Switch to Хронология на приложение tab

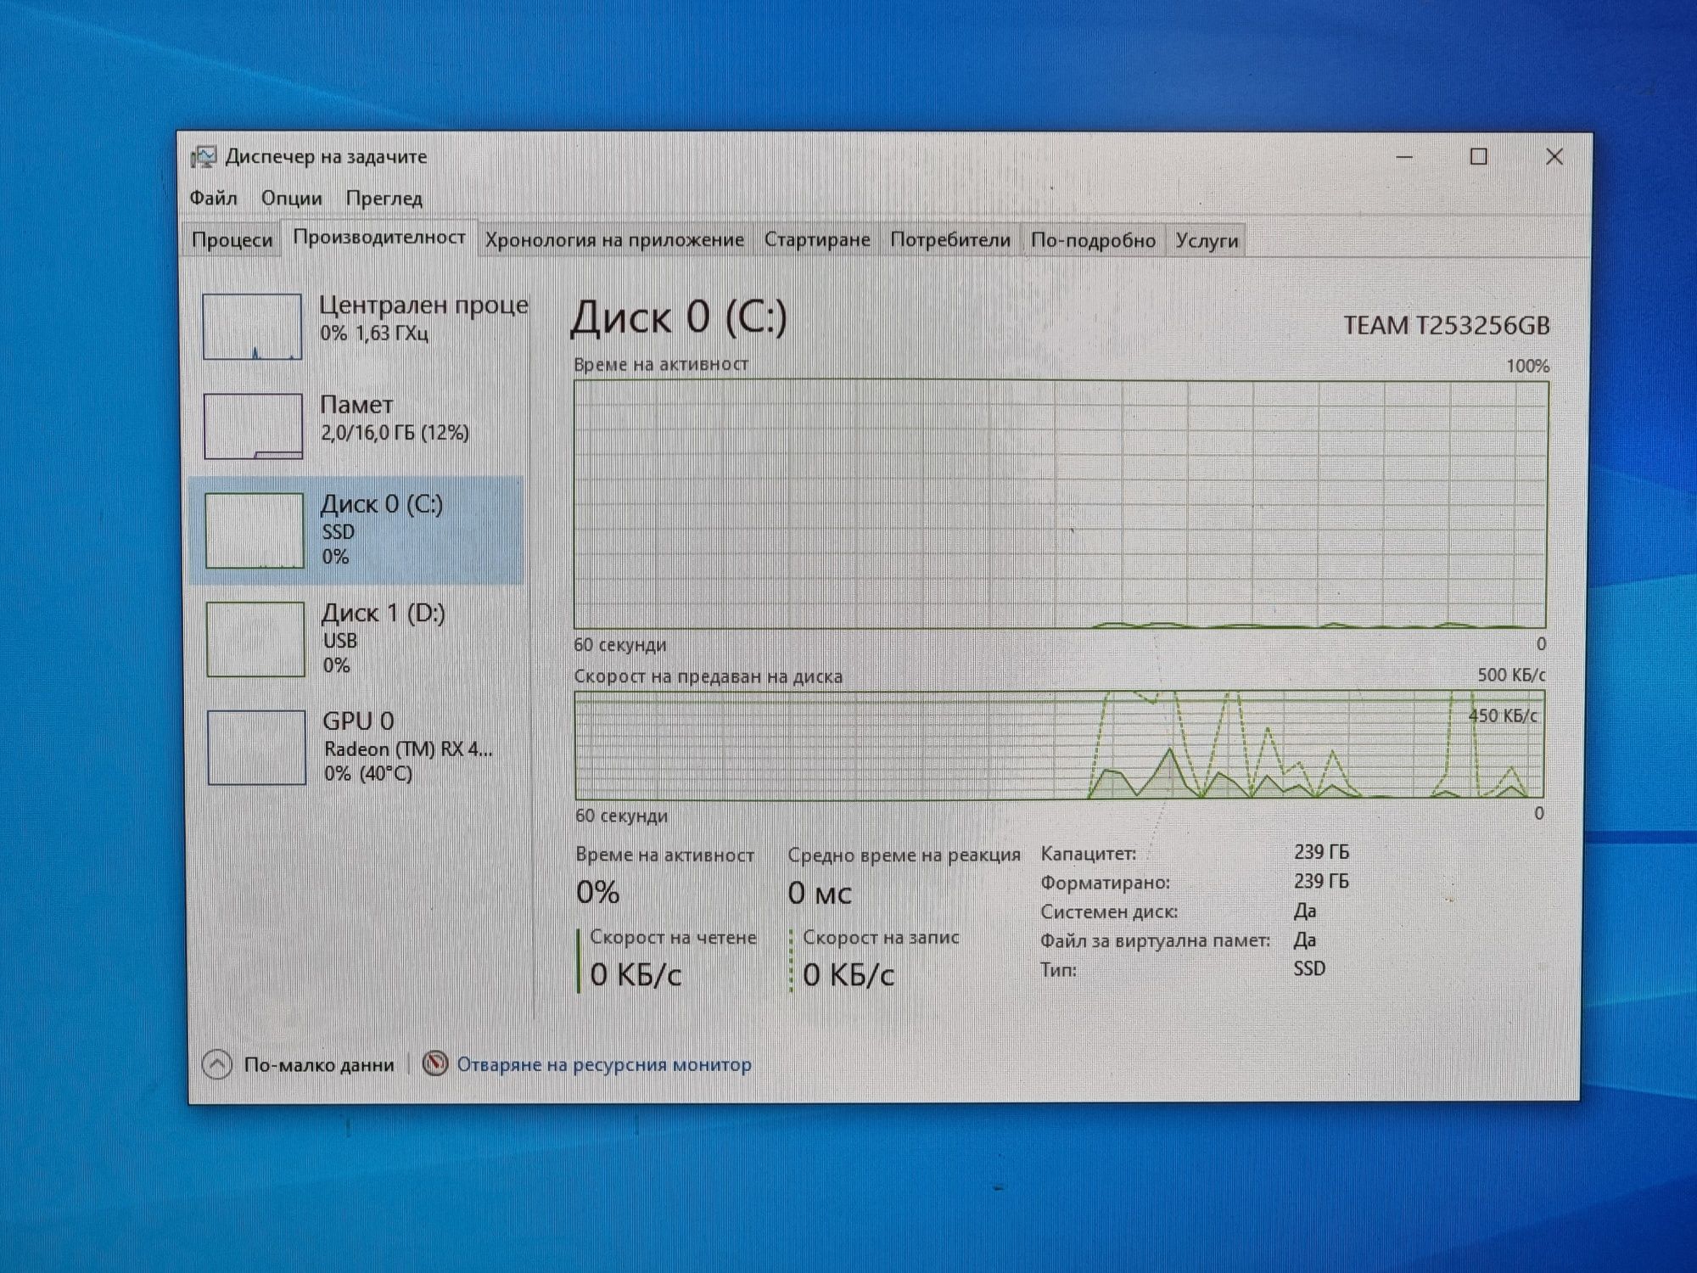(614, 240)
